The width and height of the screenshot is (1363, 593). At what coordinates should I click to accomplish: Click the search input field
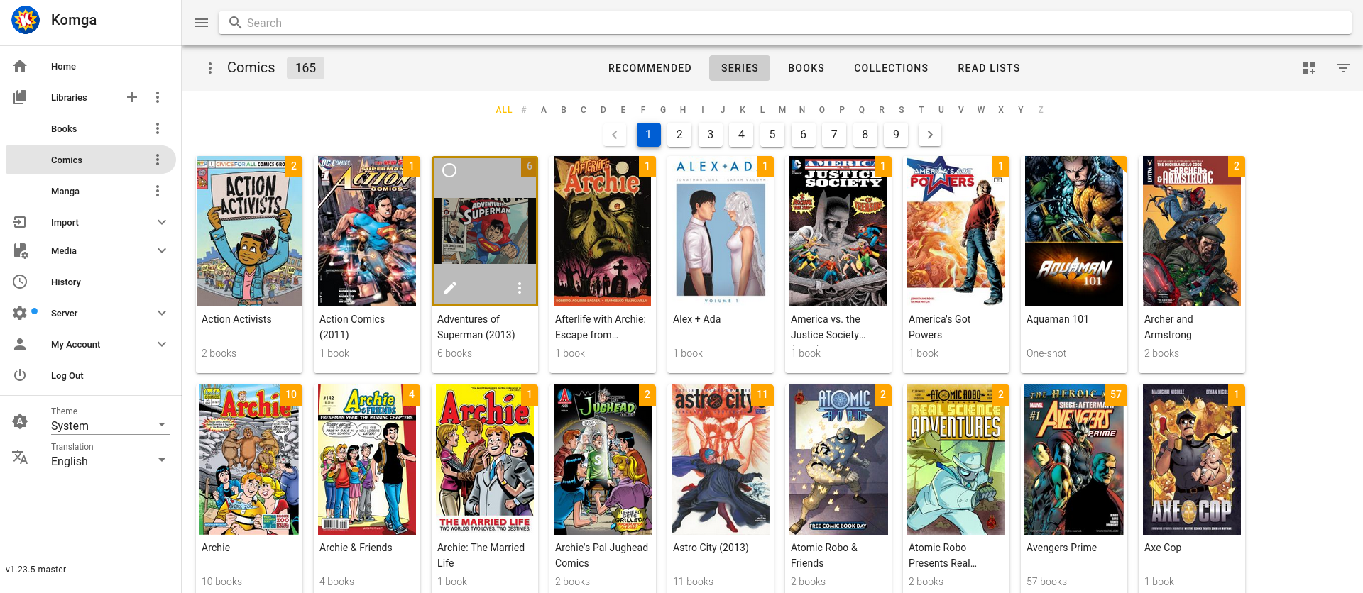(x=785, y=23)
